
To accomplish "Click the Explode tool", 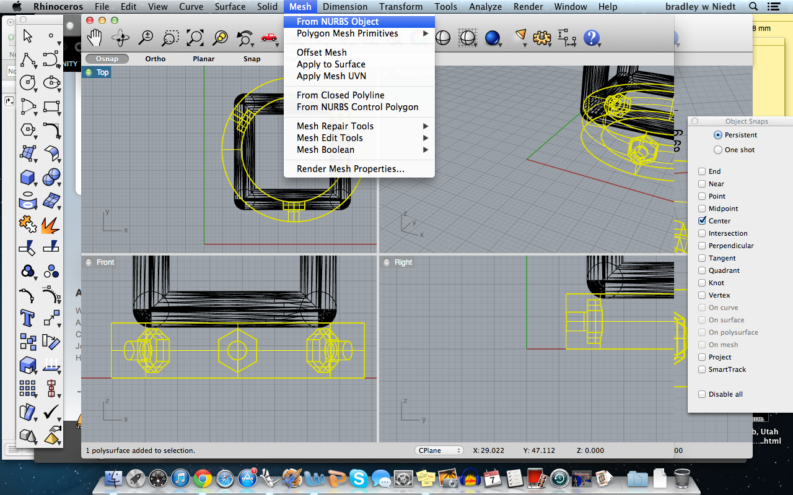I will coord(51,225).
